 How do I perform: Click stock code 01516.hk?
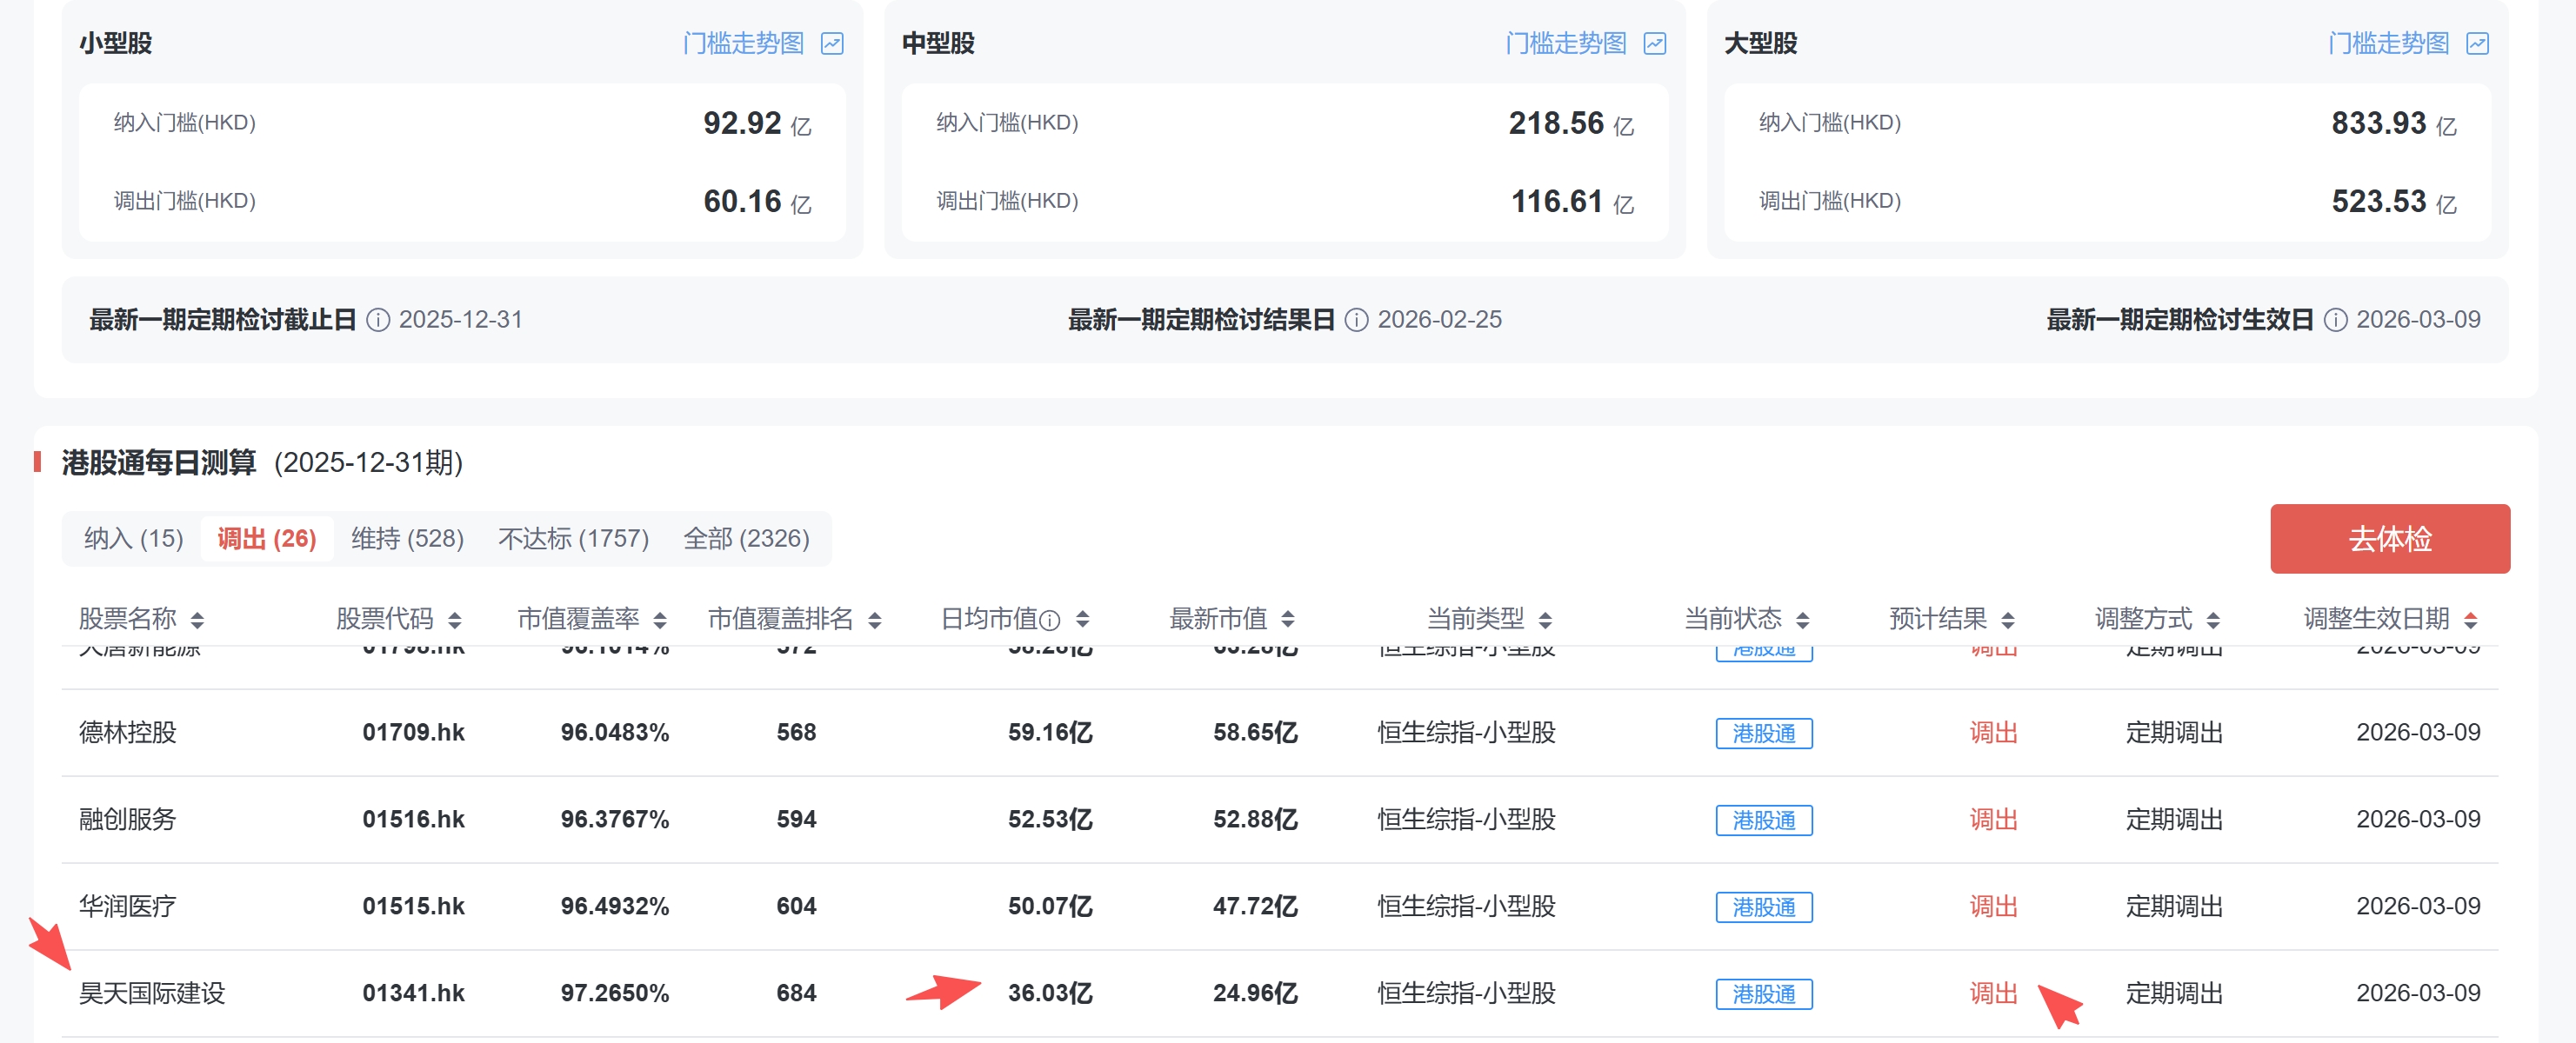[x=414, y=820]
